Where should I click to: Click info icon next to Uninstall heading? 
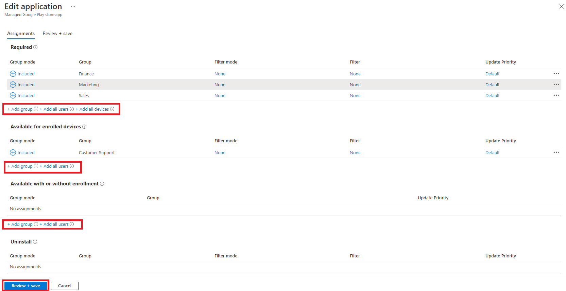(x=35, y=242)
